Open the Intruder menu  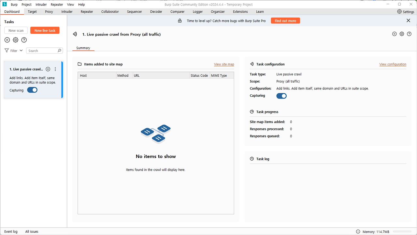coord(41,5)
